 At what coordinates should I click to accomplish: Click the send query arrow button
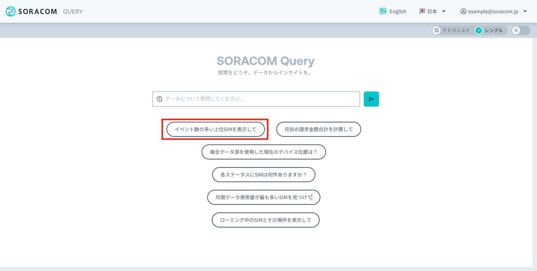click(371, 99)
